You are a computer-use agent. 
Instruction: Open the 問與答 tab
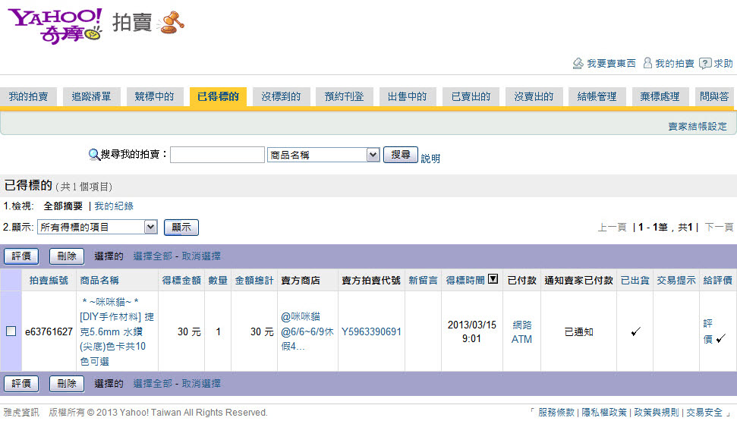(x=713, y=97)
